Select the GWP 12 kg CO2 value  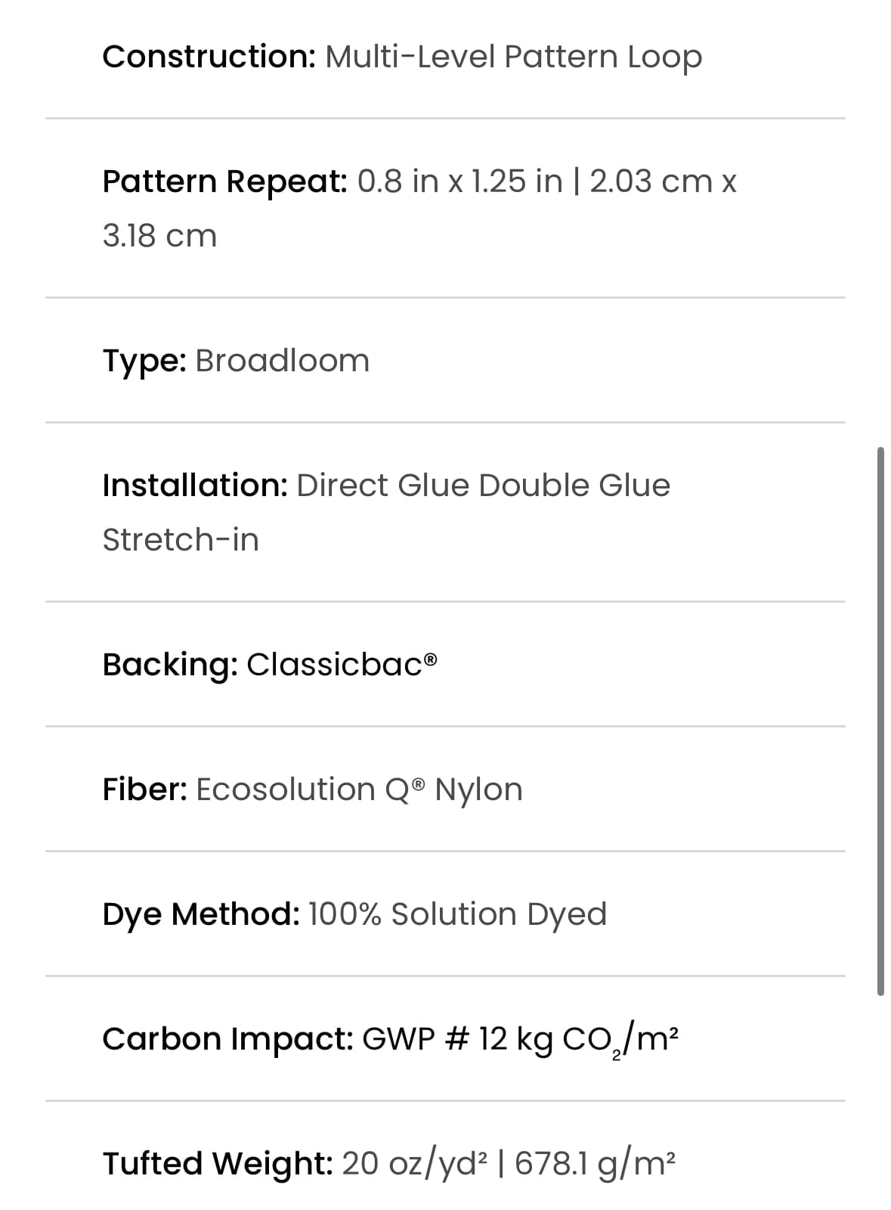tap(521, 1041)
